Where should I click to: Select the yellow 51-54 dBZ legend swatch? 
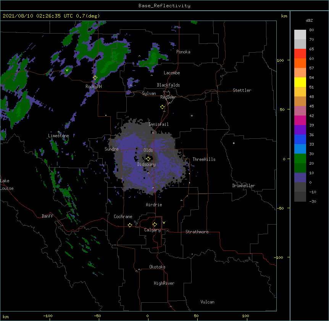(300, 82)
